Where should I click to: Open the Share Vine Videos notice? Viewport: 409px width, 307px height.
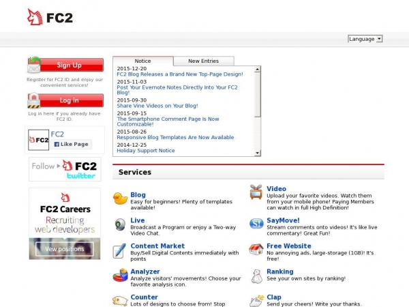(157, 106)
